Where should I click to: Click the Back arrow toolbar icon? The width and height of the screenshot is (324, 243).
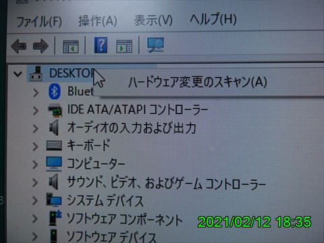[x=19, y=46]
